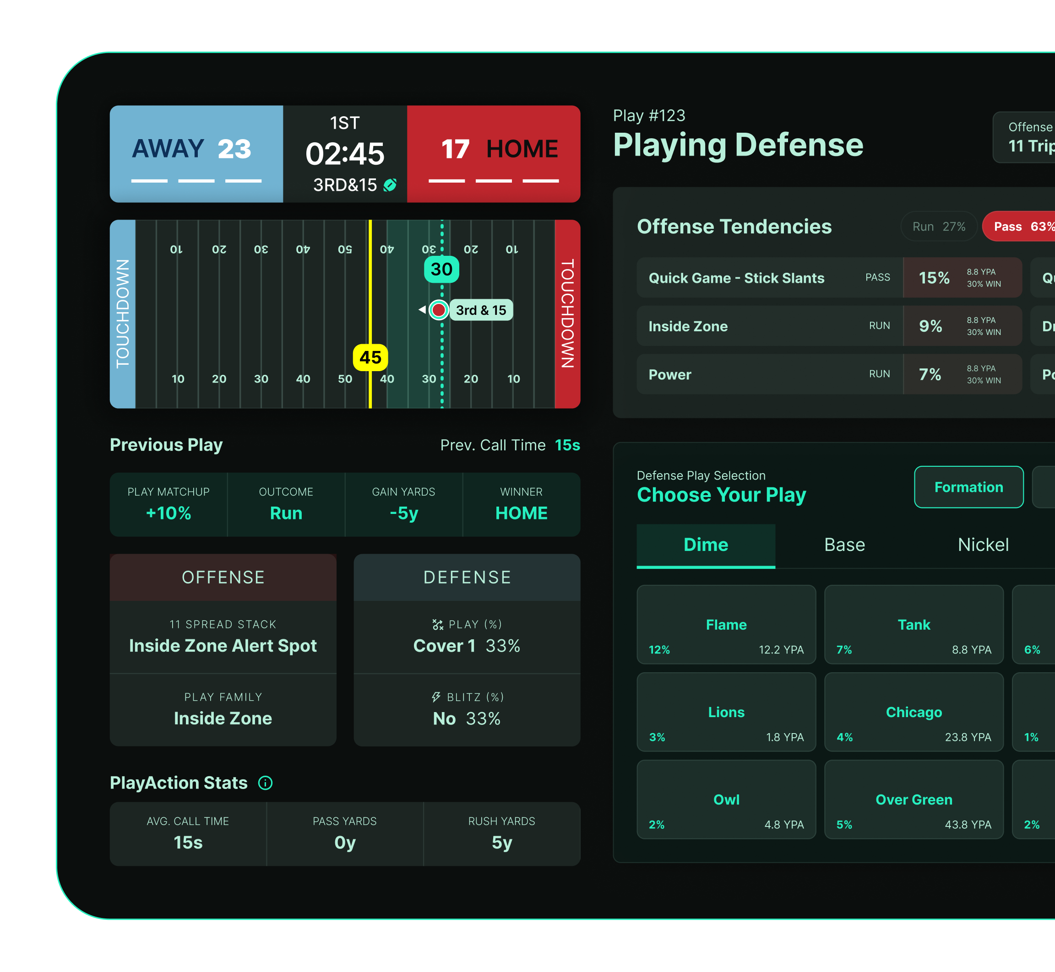
Task: Choose the Flame defense play card
Action: [x=726, y=625]
